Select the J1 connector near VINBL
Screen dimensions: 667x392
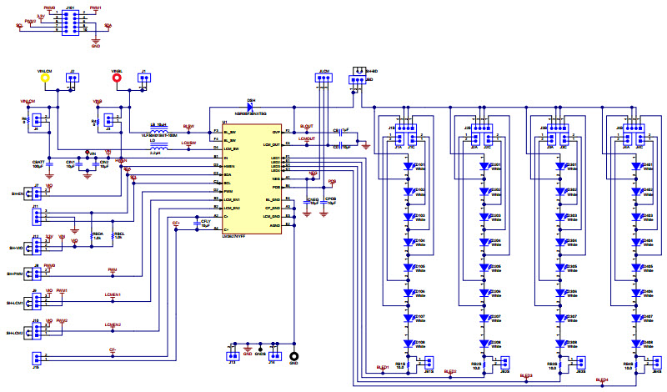click(145, 79)
